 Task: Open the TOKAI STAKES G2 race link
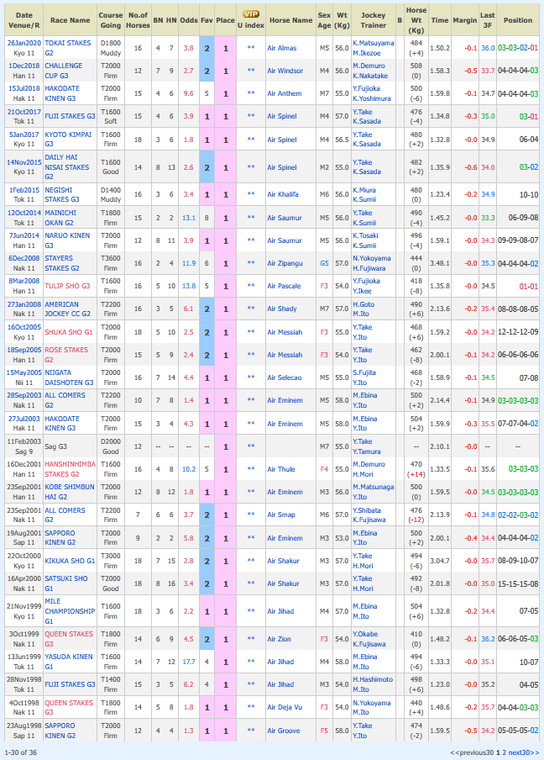[x=68, y=48]
